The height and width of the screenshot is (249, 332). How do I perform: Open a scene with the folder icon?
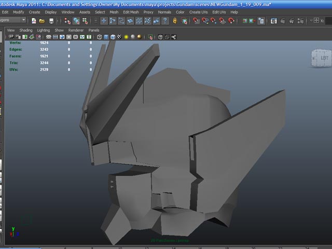(x=42, y=21)
